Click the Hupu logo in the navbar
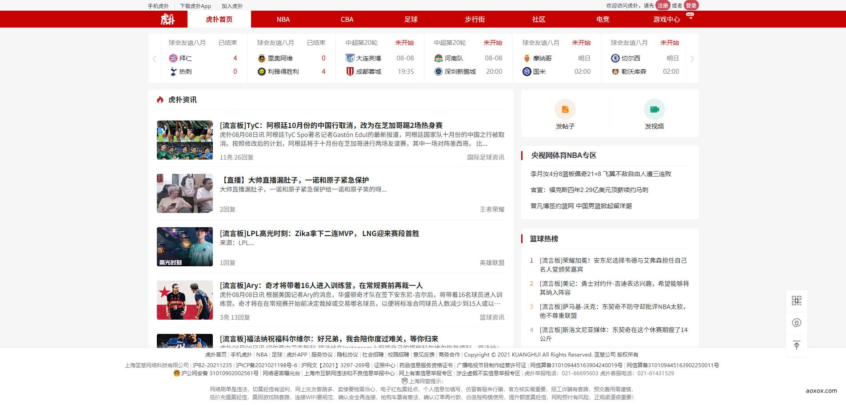Image resolution: width=846 pixels, height=405 pixels. [x=168, y=19]
